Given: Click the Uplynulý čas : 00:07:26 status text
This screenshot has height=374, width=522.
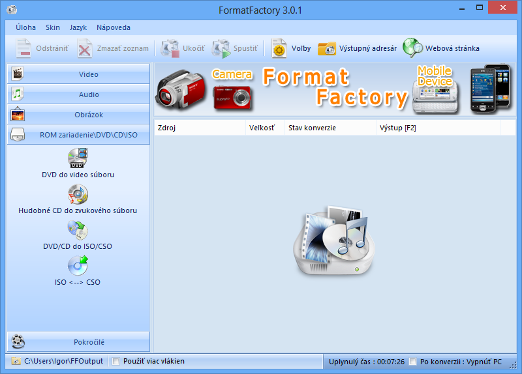Looking at the screenshot, I should tap(367, 362).
